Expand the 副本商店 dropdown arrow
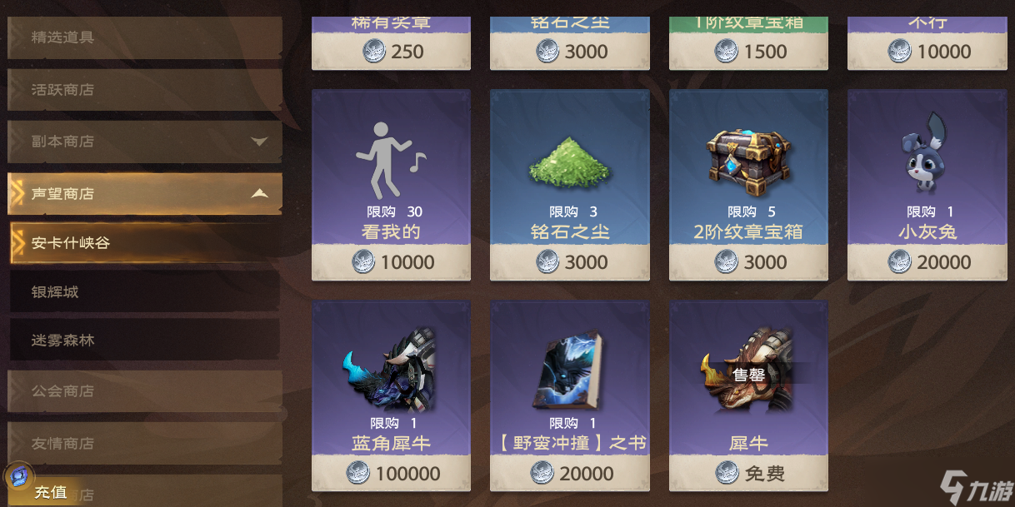 click(x=260, y=142)
